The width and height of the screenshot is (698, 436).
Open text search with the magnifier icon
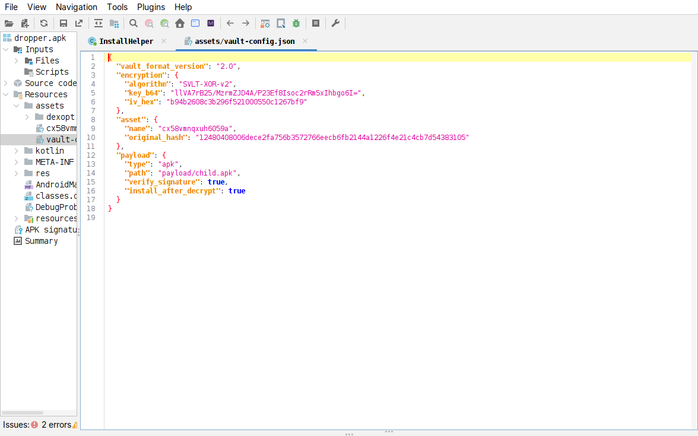point(134,23)
